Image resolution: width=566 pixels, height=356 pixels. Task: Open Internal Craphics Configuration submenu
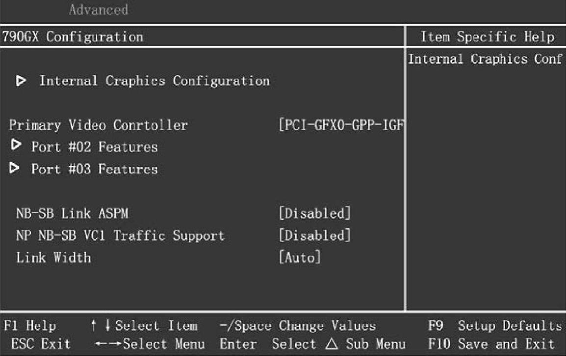[x=154, y=81]
